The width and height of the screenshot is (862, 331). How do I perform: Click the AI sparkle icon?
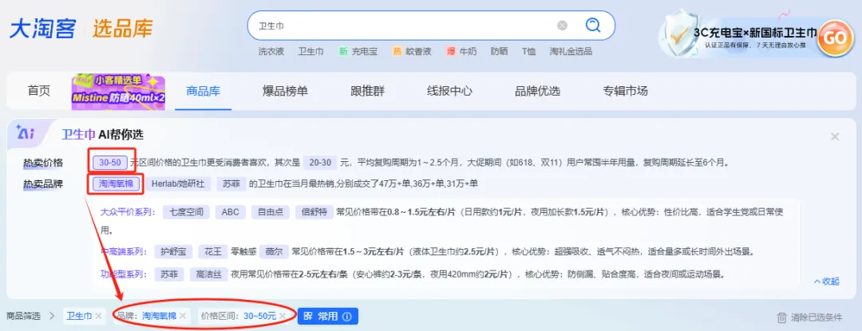(26, 133)
